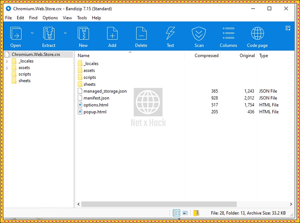Open the Columns settings icon
The image size is (300, 223).
(228, 33)
